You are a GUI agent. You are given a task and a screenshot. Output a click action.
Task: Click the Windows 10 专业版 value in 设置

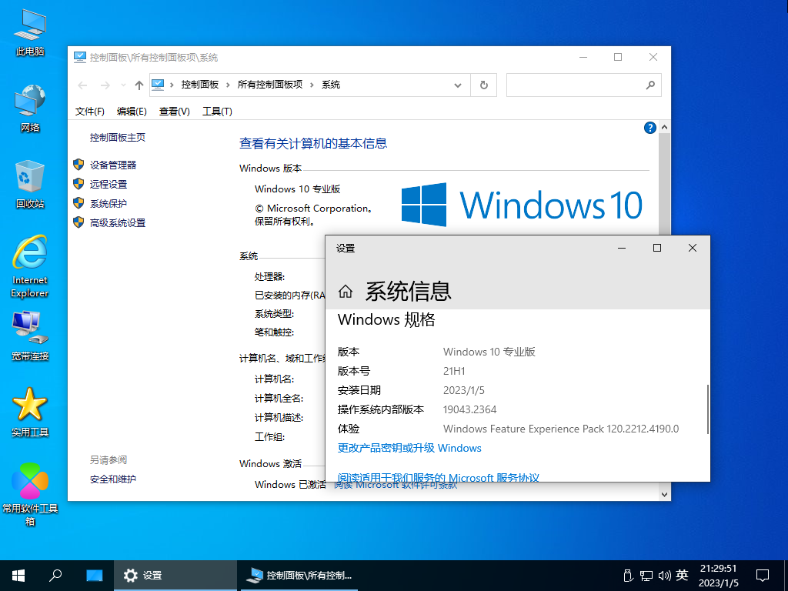489,352
